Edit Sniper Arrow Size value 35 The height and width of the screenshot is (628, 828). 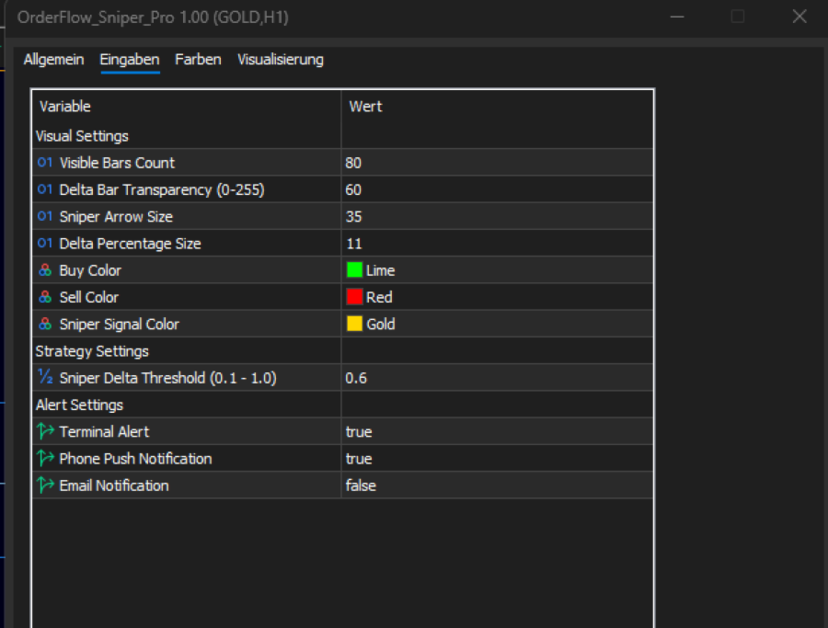497,216
